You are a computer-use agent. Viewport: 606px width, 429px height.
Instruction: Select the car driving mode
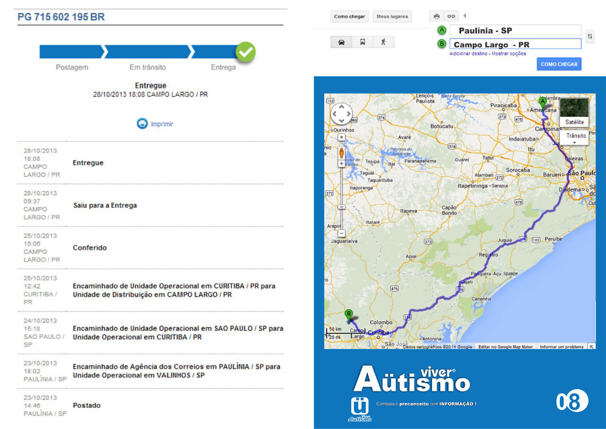click(x=341, y=42)
